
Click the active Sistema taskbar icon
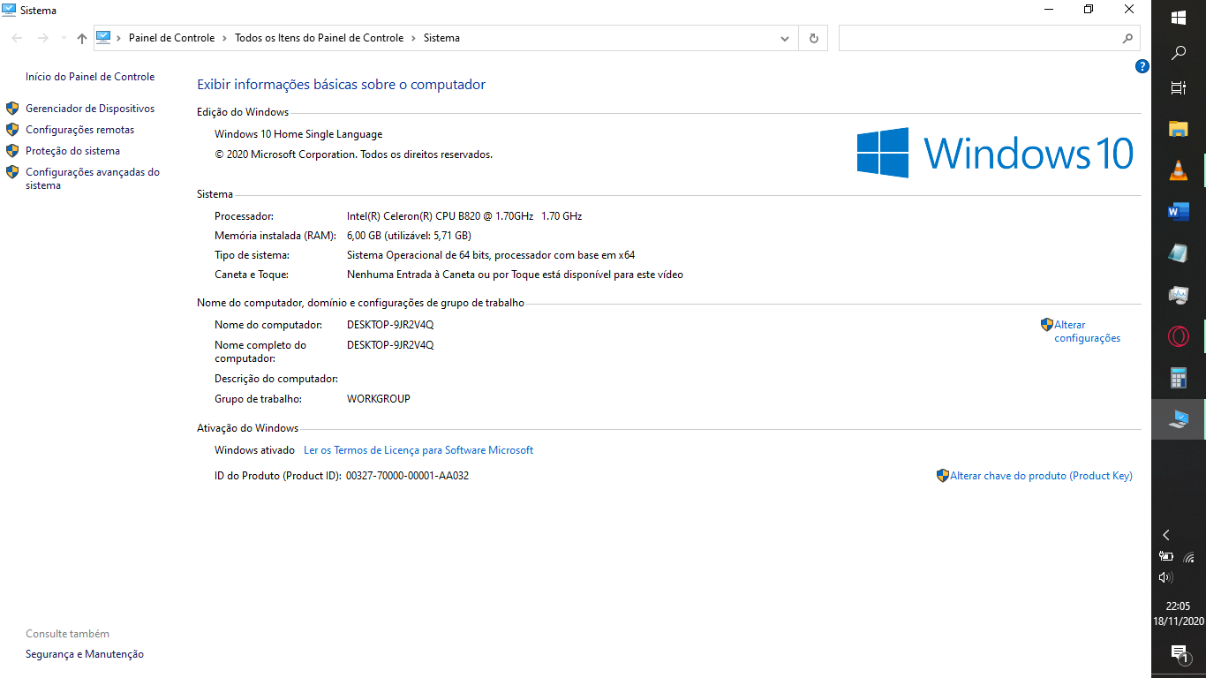[x=1179, y=419]
